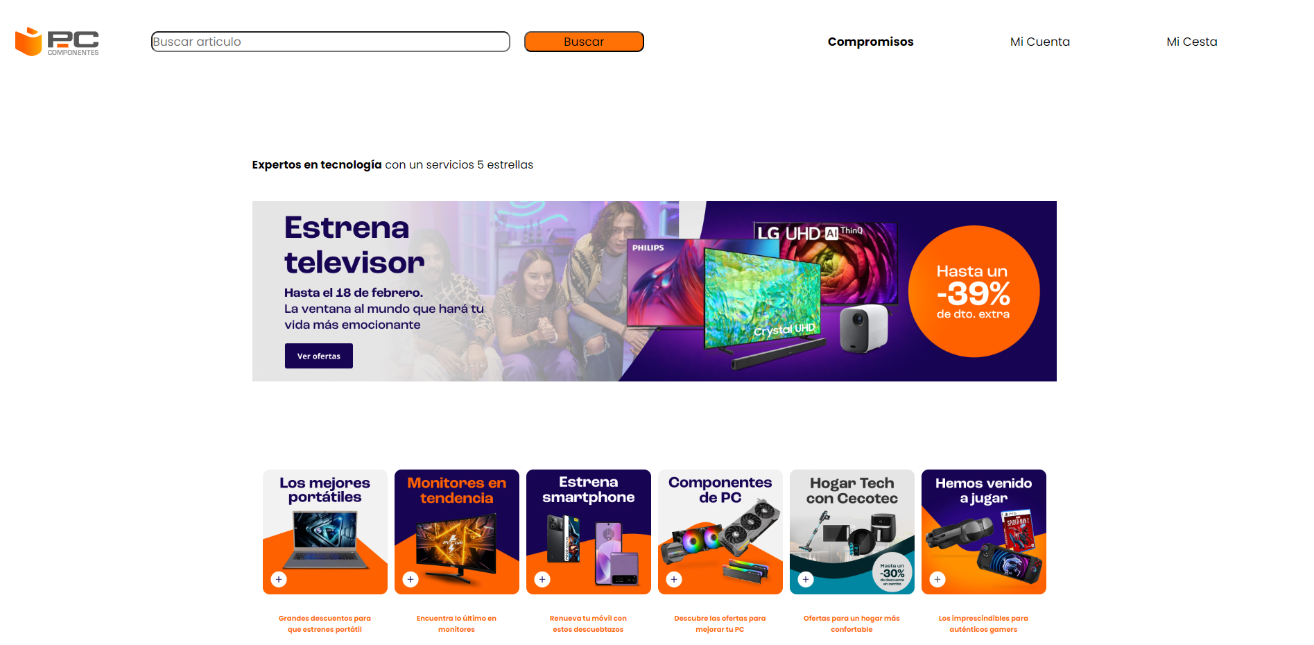
Task: Expand the plus icon on Componentes de PC card
Action: pyautogui.click(x=674, y=579)
